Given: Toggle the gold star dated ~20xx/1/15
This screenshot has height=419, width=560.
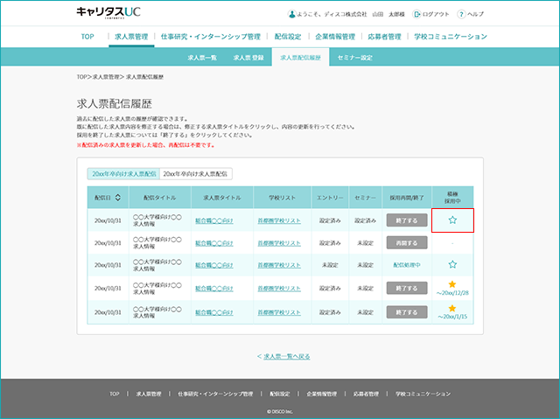Looking at the screenshot, I should click(x=451, y=308).
